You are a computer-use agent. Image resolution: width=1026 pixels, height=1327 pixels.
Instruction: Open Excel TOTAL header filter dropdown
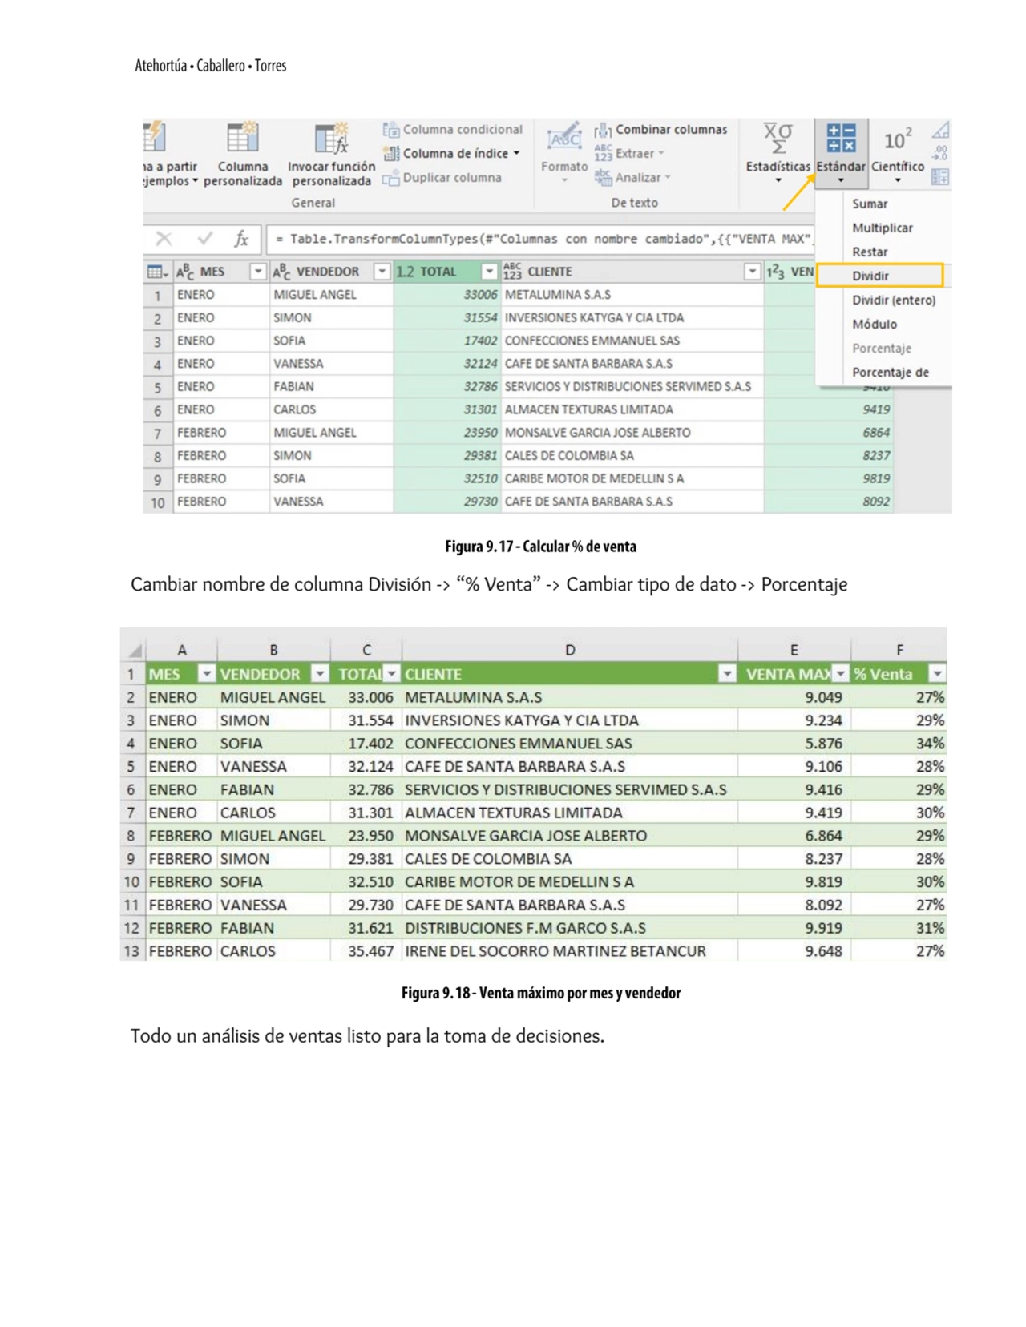coord(391,674)
